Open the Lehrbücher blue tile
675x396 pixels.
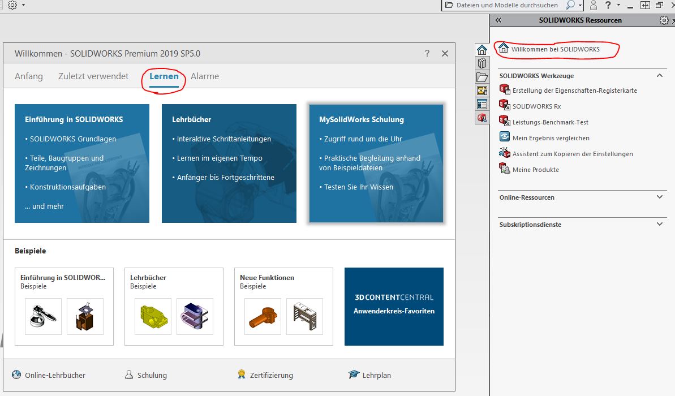pos(229,163)
